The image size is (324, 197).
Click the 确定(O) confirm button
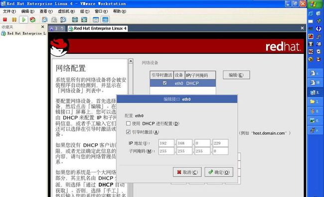click(219, 172)
